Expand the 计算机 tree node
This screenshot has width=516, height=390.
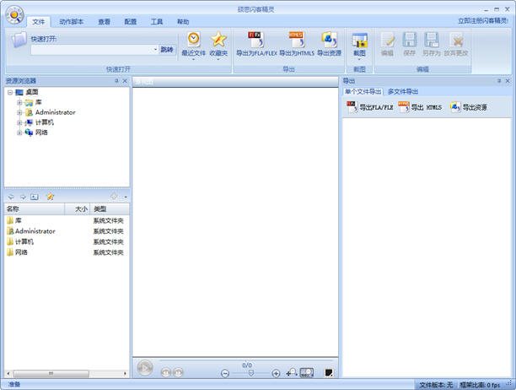(19, 122)
